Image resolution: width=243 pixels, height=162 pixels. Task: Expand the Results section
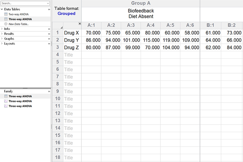(x=2, y=34)
